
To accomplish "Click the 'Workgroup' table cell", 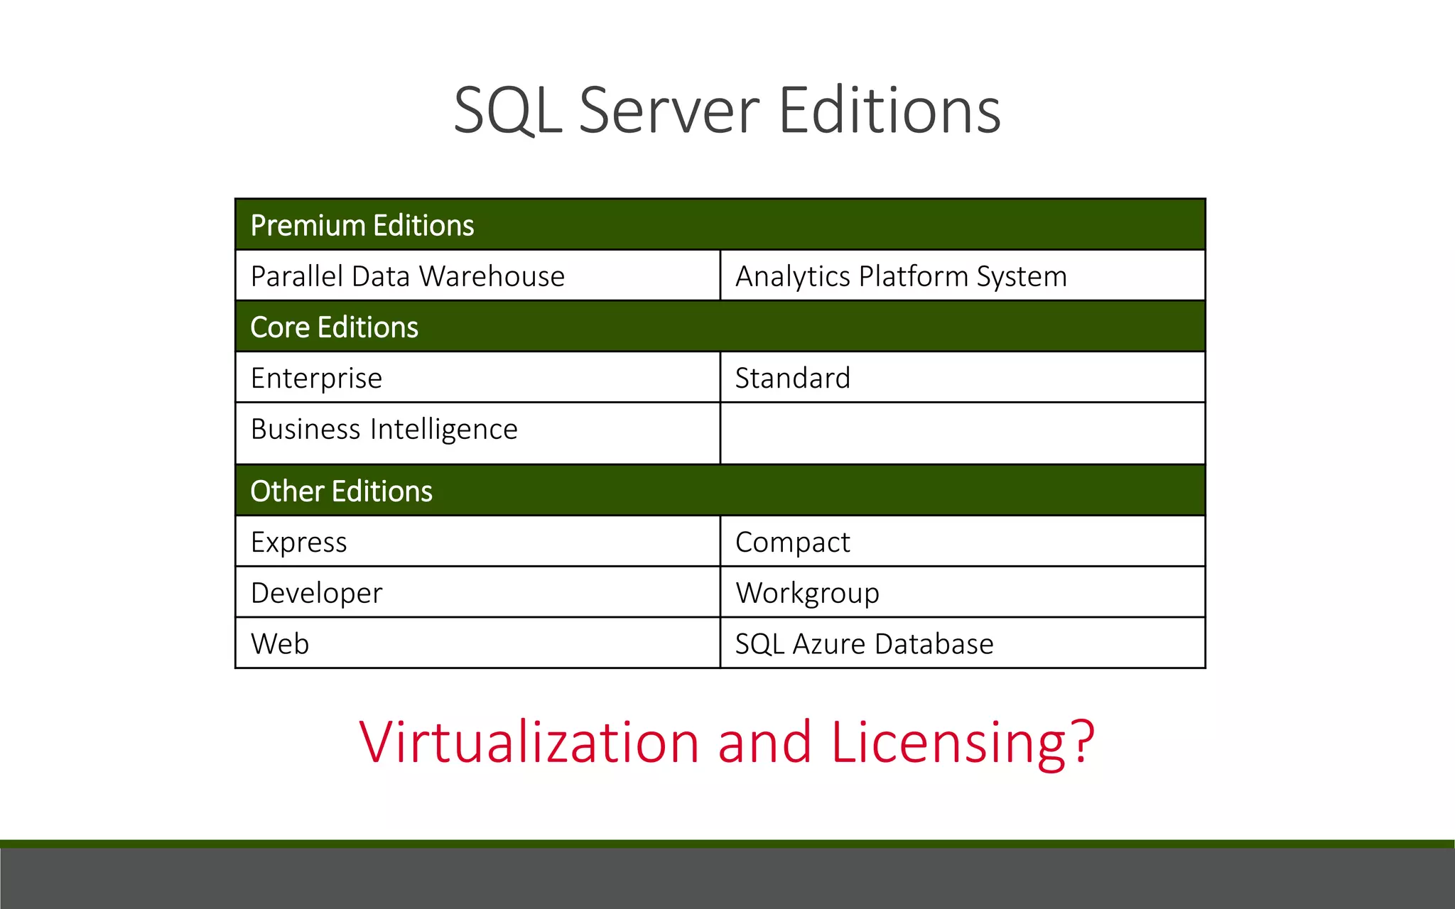I will 963,592.
